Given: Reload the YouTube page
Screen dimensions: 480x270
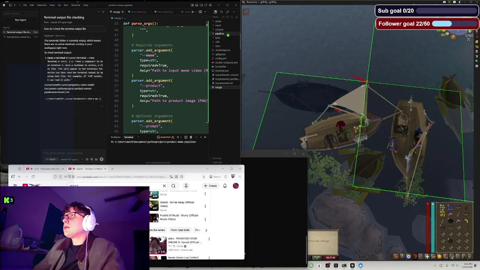Looking at the screenshot, I should tap(33, 177).
